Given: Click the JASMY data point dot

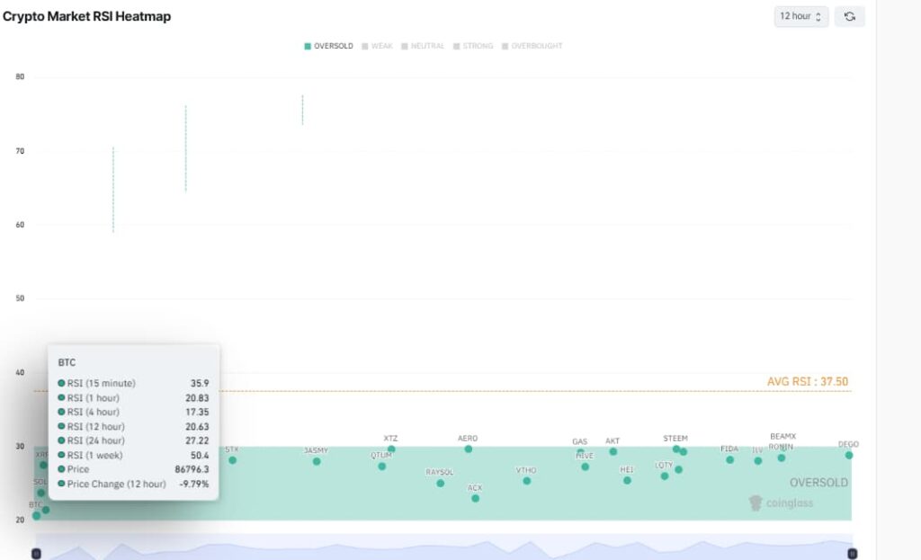Looking at the screenshot, I should coord(316,461).
